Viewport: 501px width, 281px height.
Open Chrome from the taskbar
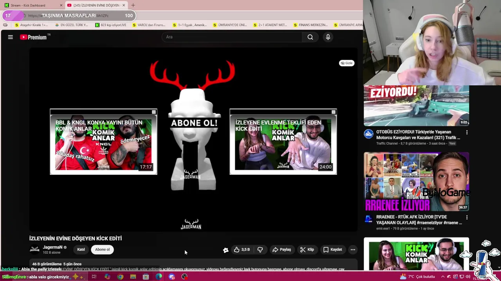(x=120, y=277)
